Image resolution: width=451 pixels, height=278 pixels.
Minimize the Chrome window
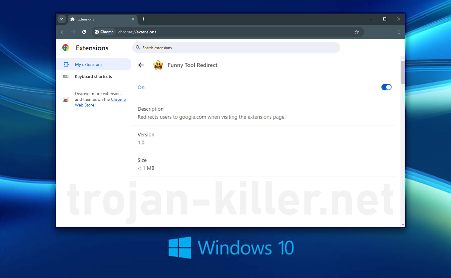(371, 19)
